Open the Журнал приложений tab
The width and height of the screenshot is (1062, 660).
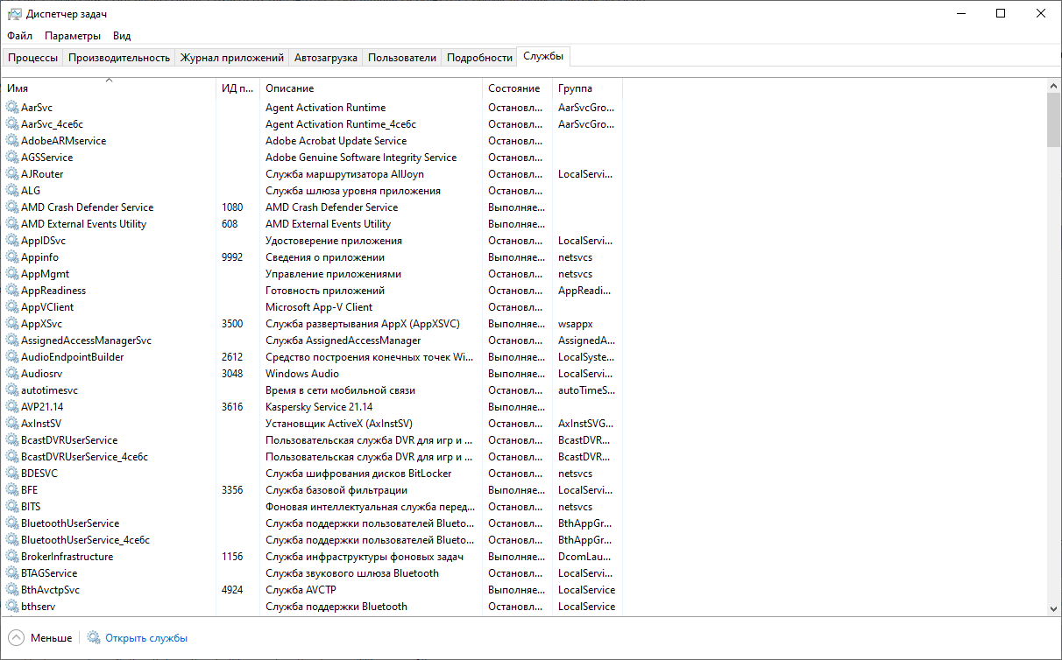pos(232,58)
